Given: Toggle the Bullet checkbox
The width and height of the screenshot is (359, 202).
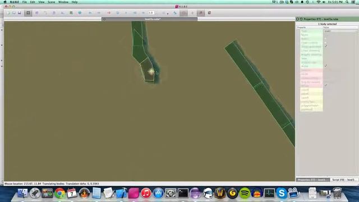Looking at the screenshot, I should [x=325, y=39].
